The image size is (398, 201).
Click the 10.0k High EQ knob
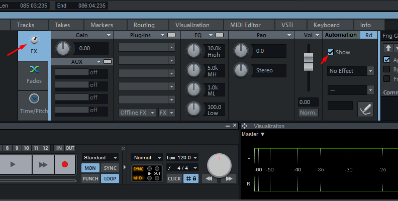pos(193,51)
